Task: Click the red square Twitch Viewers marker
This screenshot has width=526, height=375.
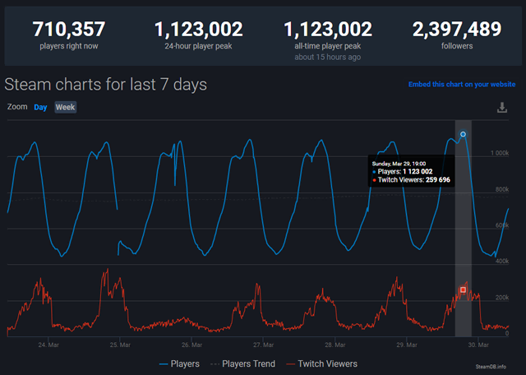Action: tap(463, 289)
